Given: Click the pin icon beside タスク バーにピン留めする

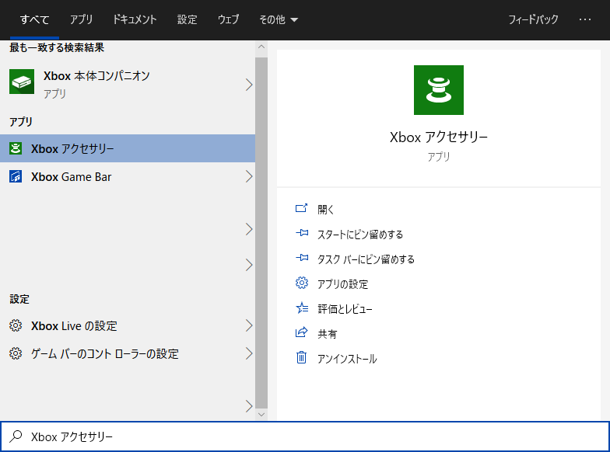Looking at the screenshot, I should coord(302,258).
